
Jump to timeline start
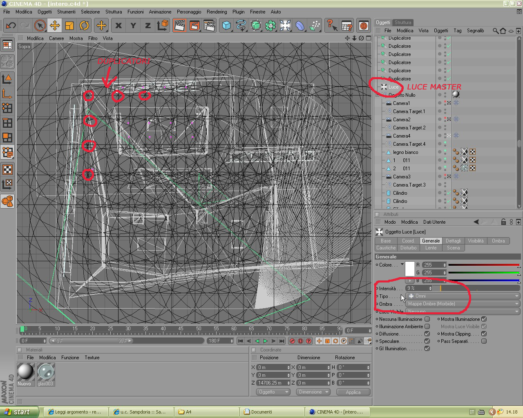[241, 341]
